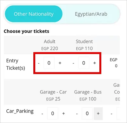Screen dimensions: 127x123
Task: Decrease Garage - Bus parking count
Action: coord(77,114)
